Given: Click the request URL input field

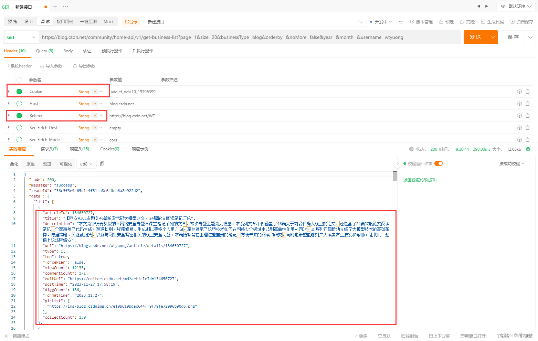Looking at the screenshot, I should point(250,37).
